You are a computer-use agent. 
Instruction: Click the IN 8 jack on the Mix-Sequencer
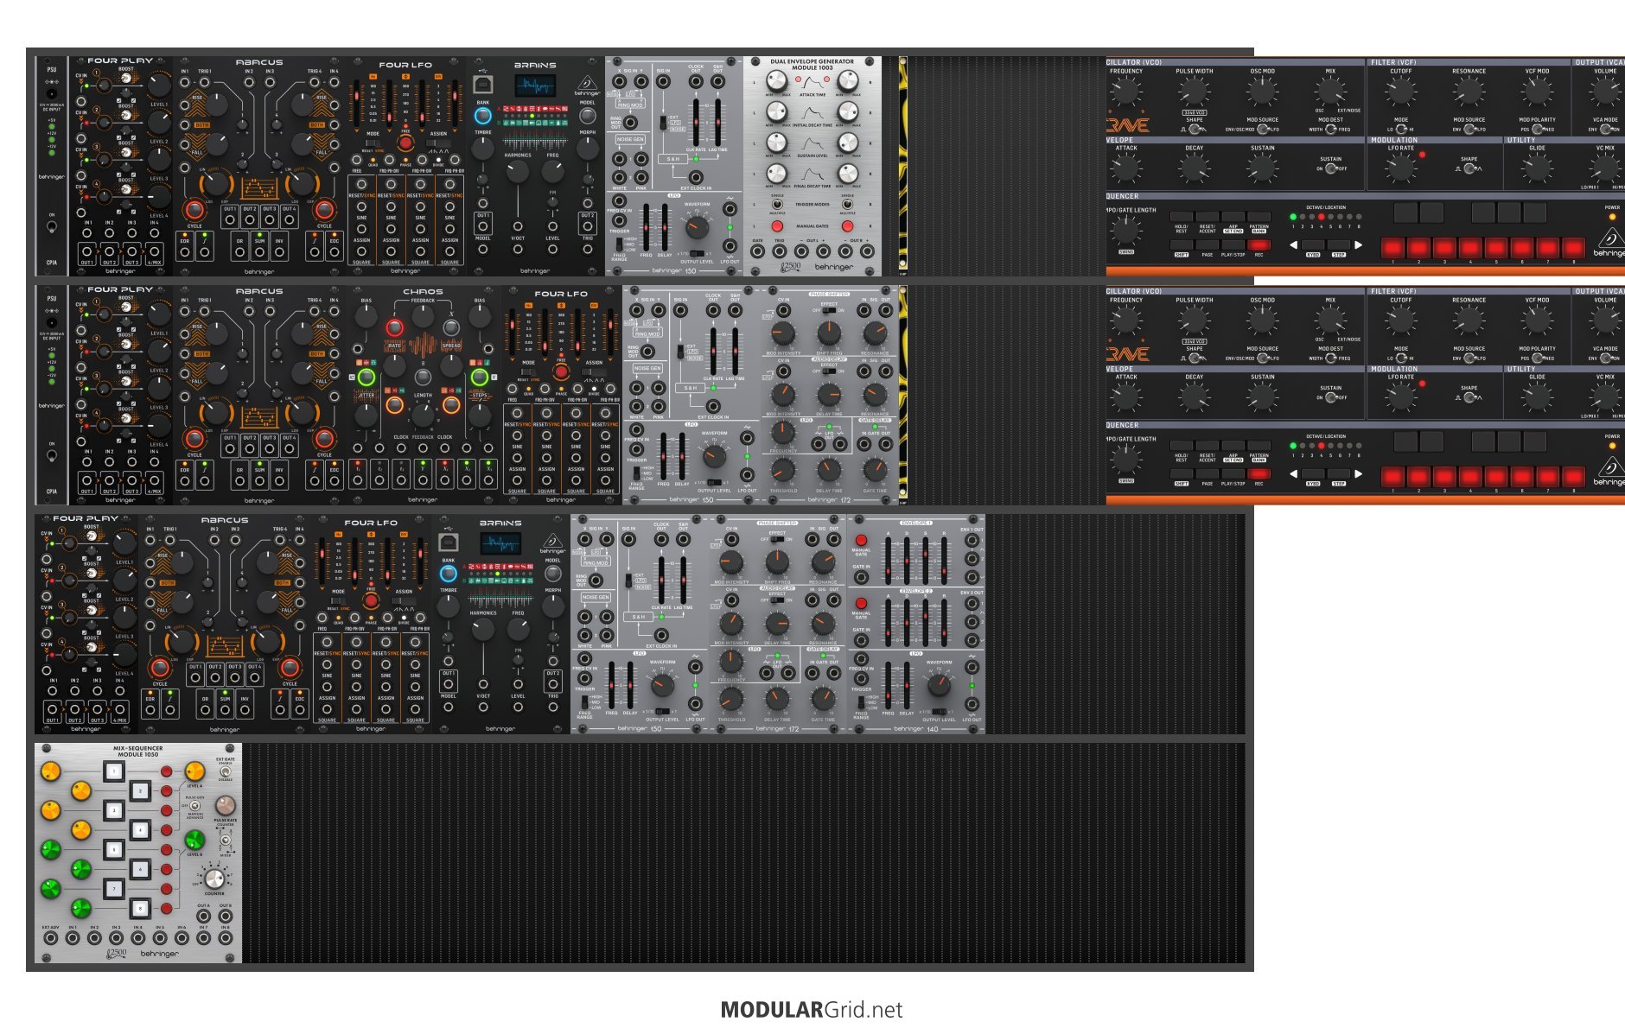tap(226, 938)
